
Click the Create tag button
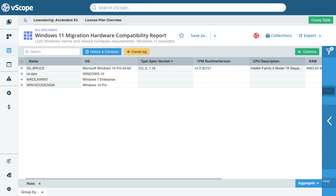pos(137,52)
